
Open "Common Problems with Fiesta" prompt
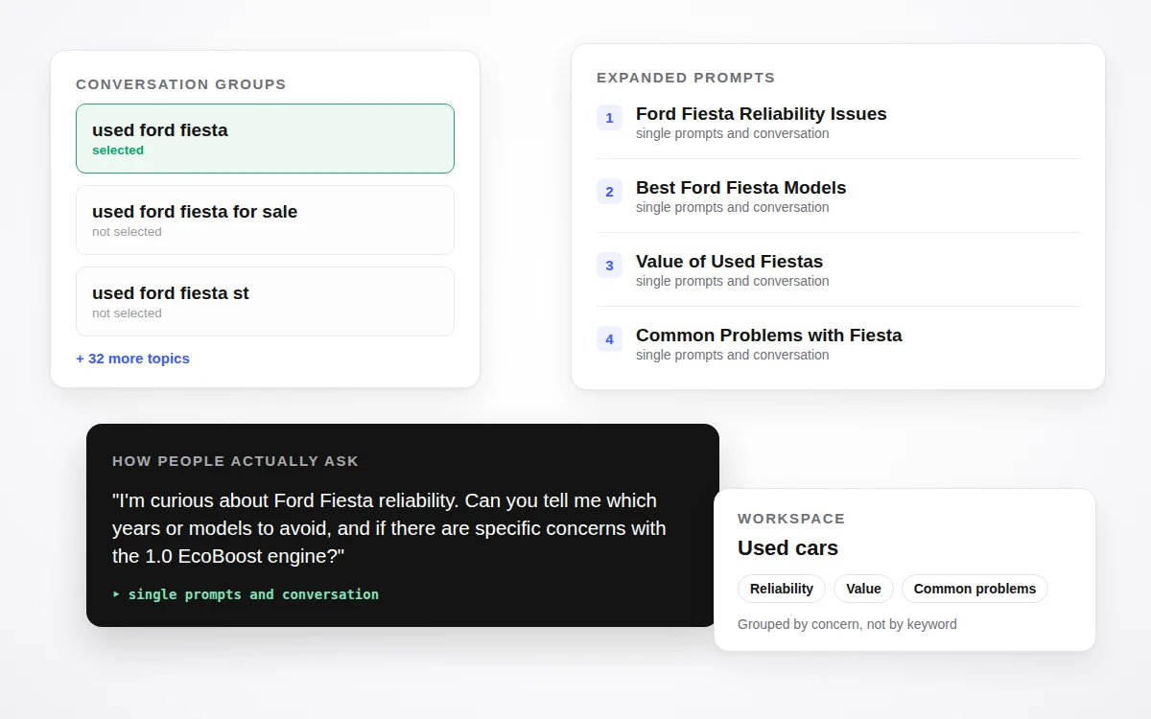click(768, 336)
